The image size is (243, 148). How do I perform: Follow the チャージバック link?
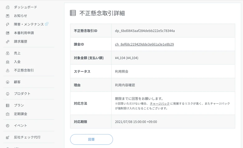(x=160, y=103)
